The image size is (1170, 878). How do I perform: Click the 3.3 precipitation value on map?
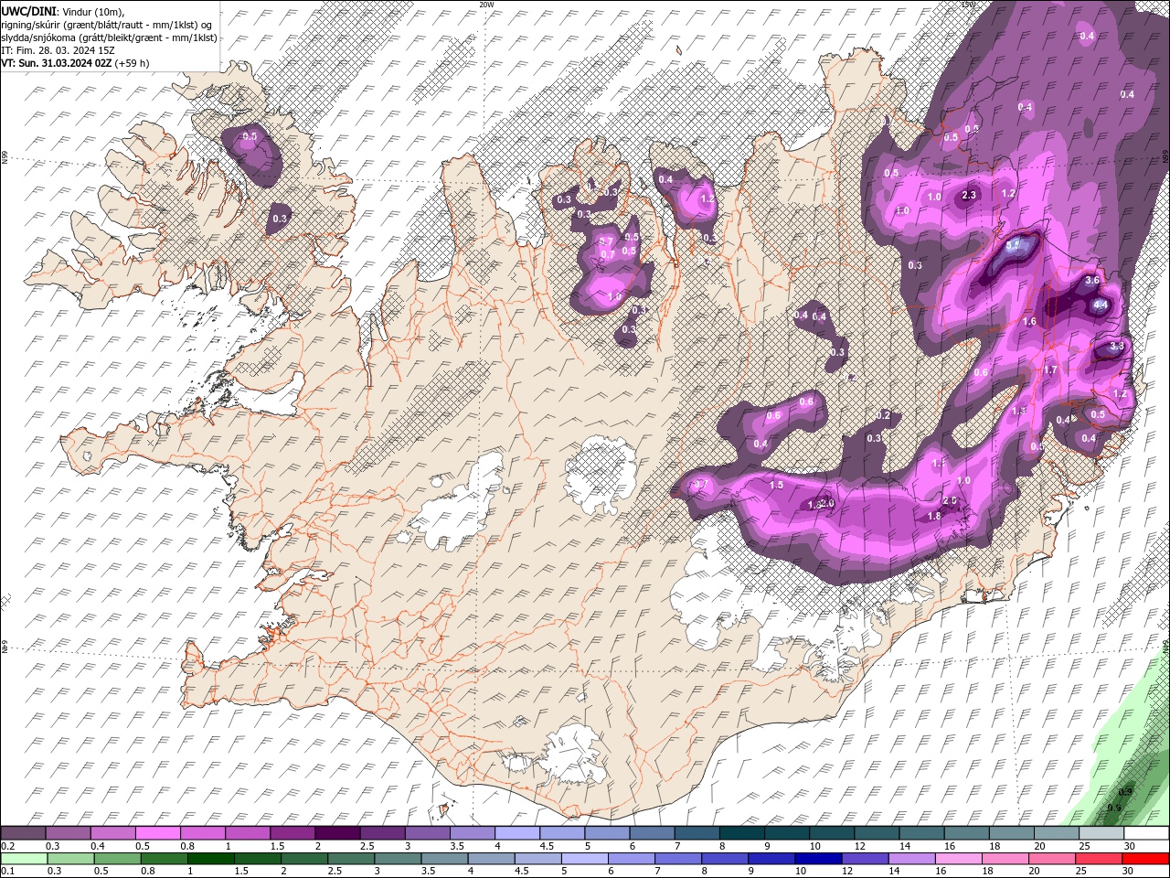(1116, 347)
